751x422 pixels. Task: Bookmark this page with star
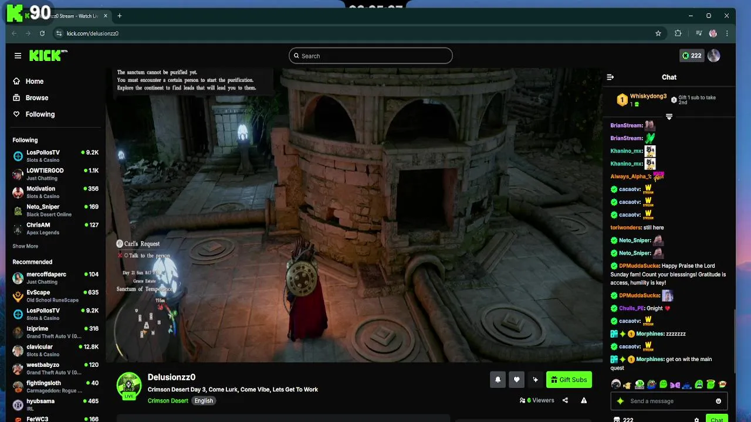(x=658, y=33)
